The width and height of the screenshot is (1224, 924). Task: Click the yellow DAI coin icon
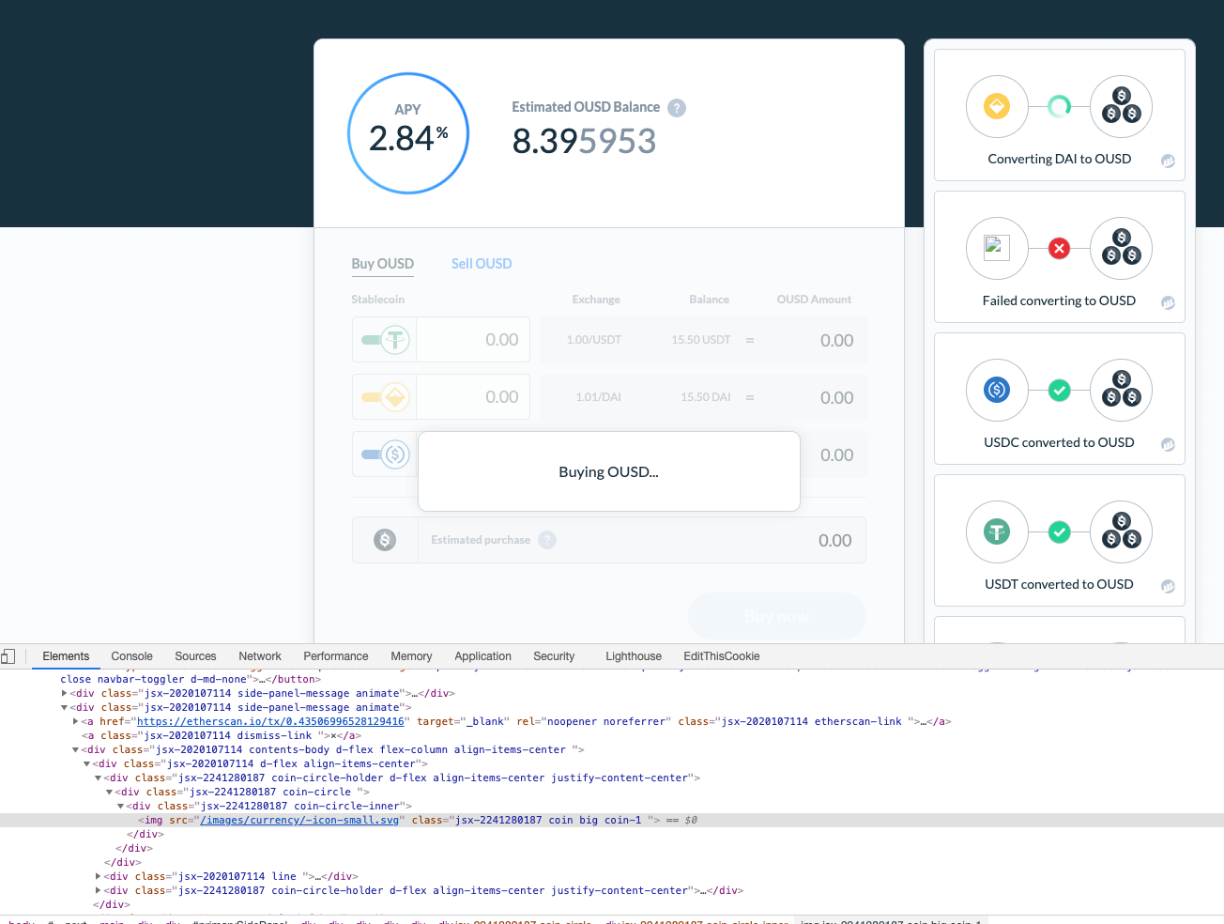coord(997,107)
